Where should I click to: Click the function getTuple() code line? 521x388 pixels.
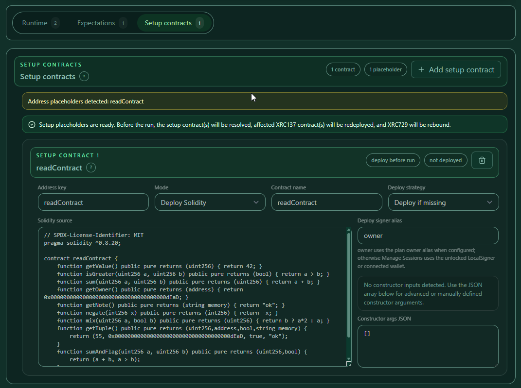(182, 328)
